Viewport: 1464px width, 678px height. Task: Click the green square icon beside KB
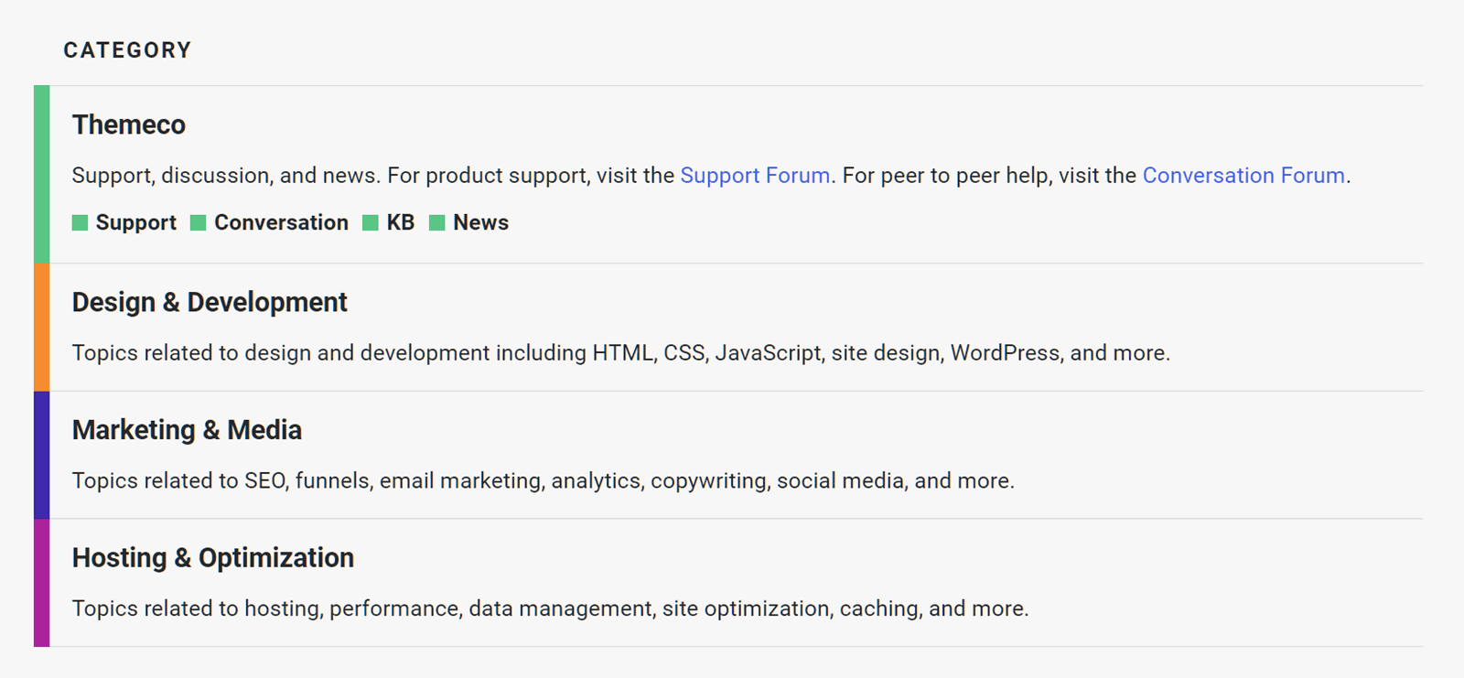[x=371, y=223]
